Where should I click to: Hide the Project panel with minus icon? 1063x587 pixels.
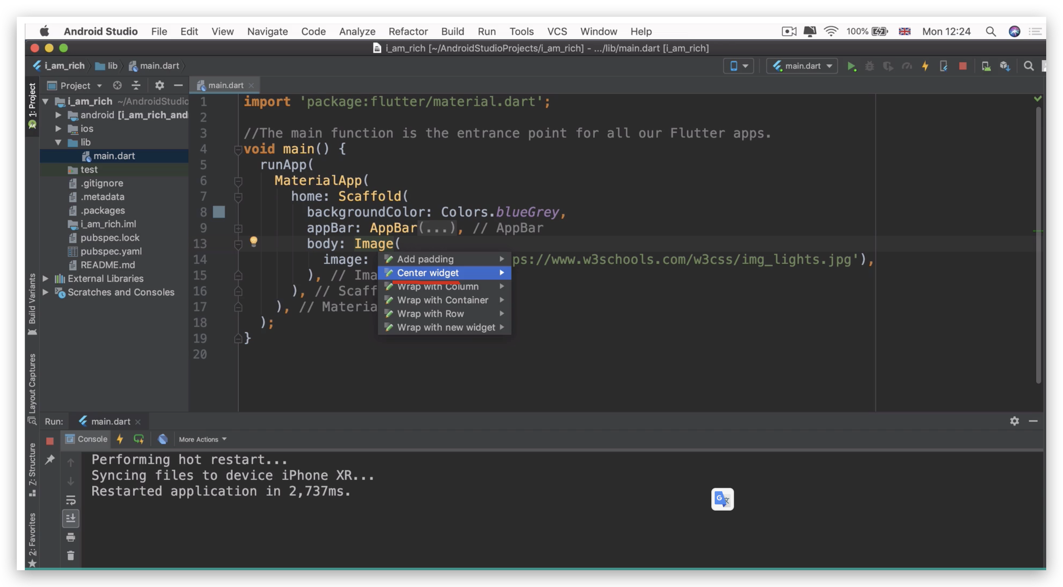[x=178, y=85]
